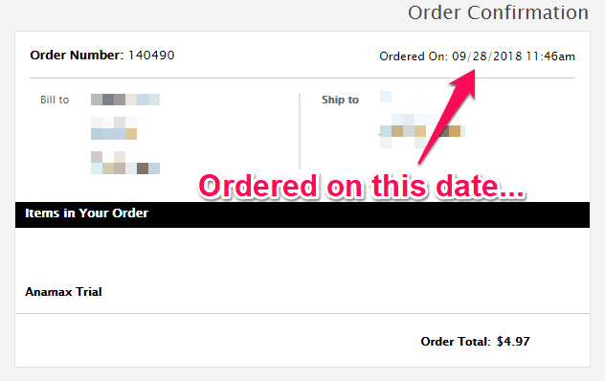The image size is (605, 381).
Task: Click the Order Confirmation heading
Action: point(498,12)
